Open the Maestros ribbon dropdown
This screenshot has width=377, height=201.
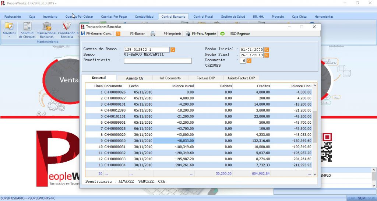tap(9, 30)
